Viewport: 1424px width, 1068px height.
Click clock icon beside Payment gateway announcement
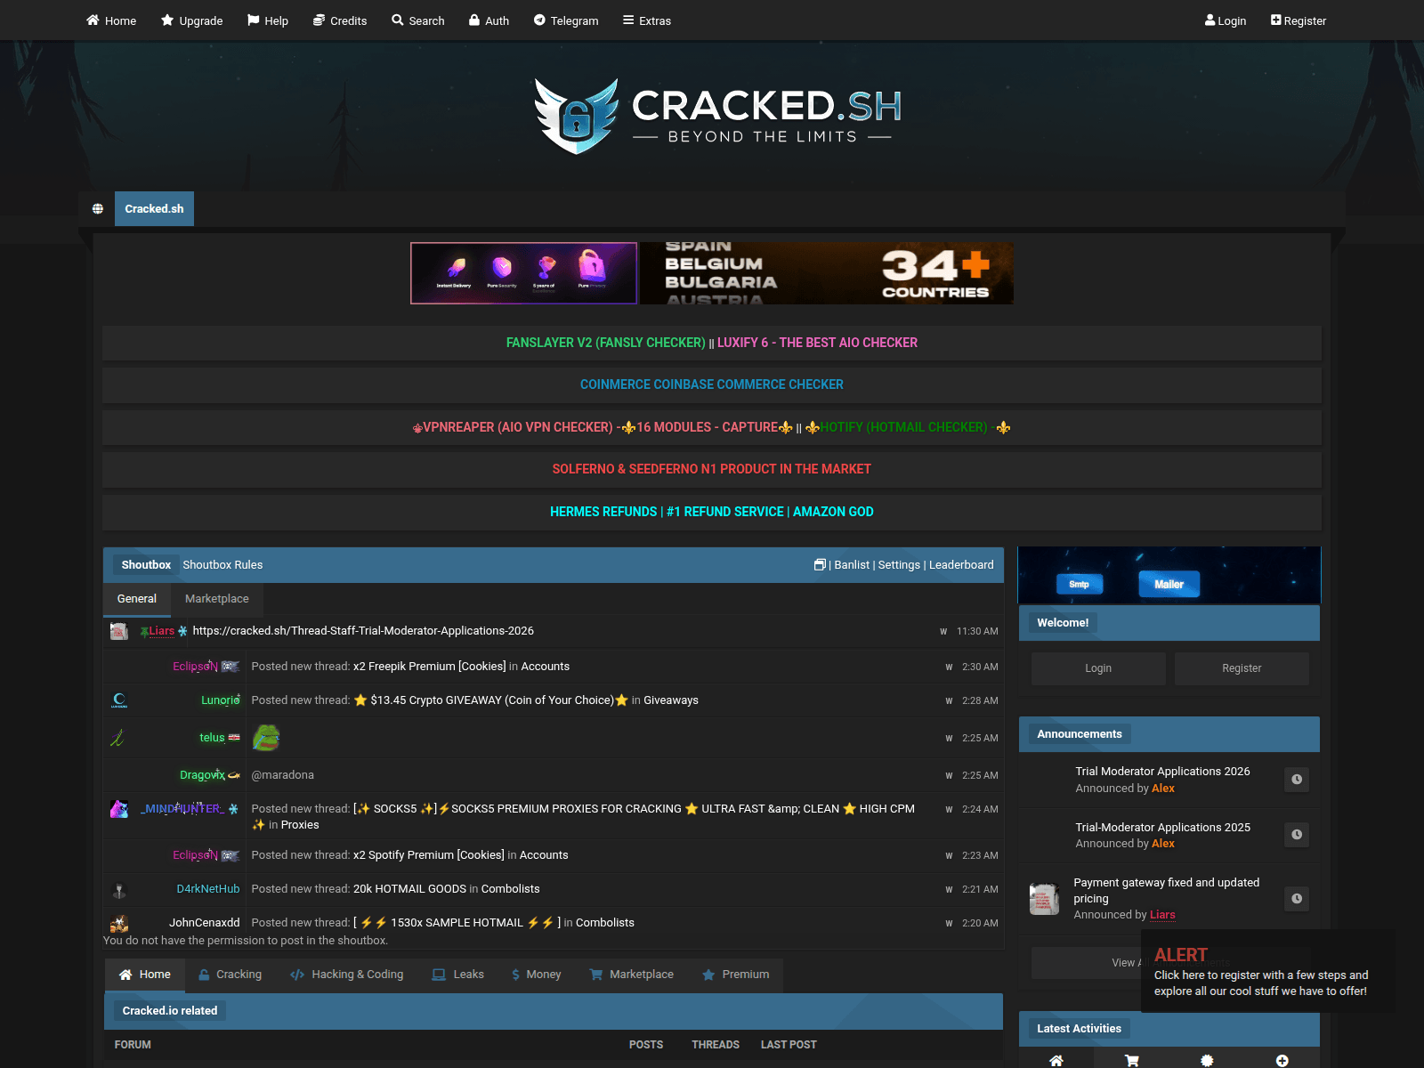1297,899
